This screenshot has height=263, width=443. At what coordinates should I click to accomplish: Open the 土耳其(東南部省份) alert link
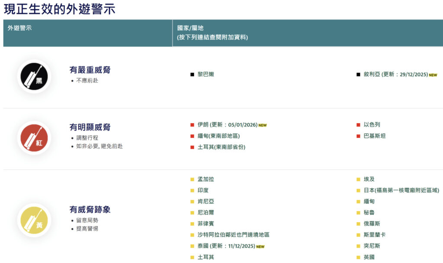coord(221,147)
